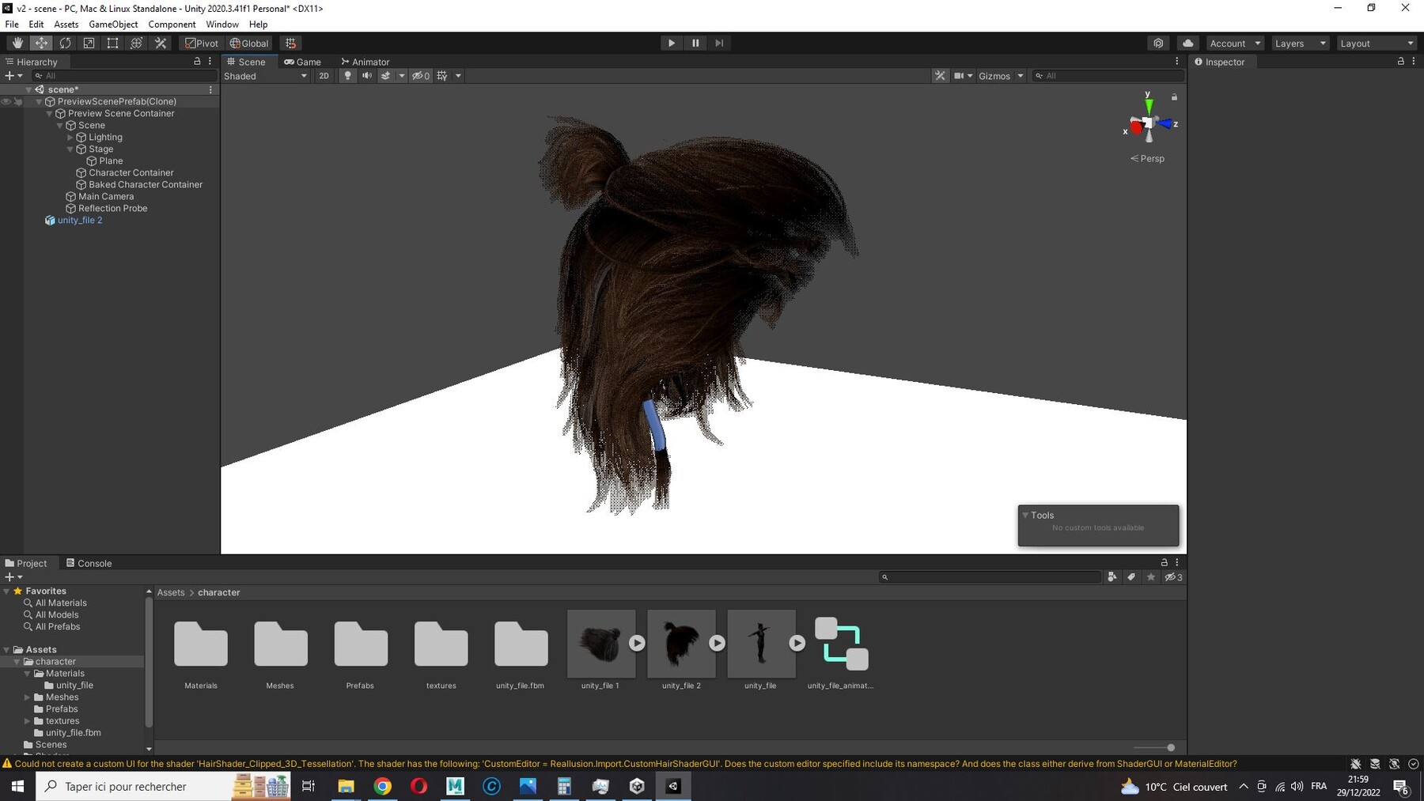The height and width of the screenshot is (801, 1424).
Task: Open the Shaded draw mode dropdown
Action: coord(265,76)
